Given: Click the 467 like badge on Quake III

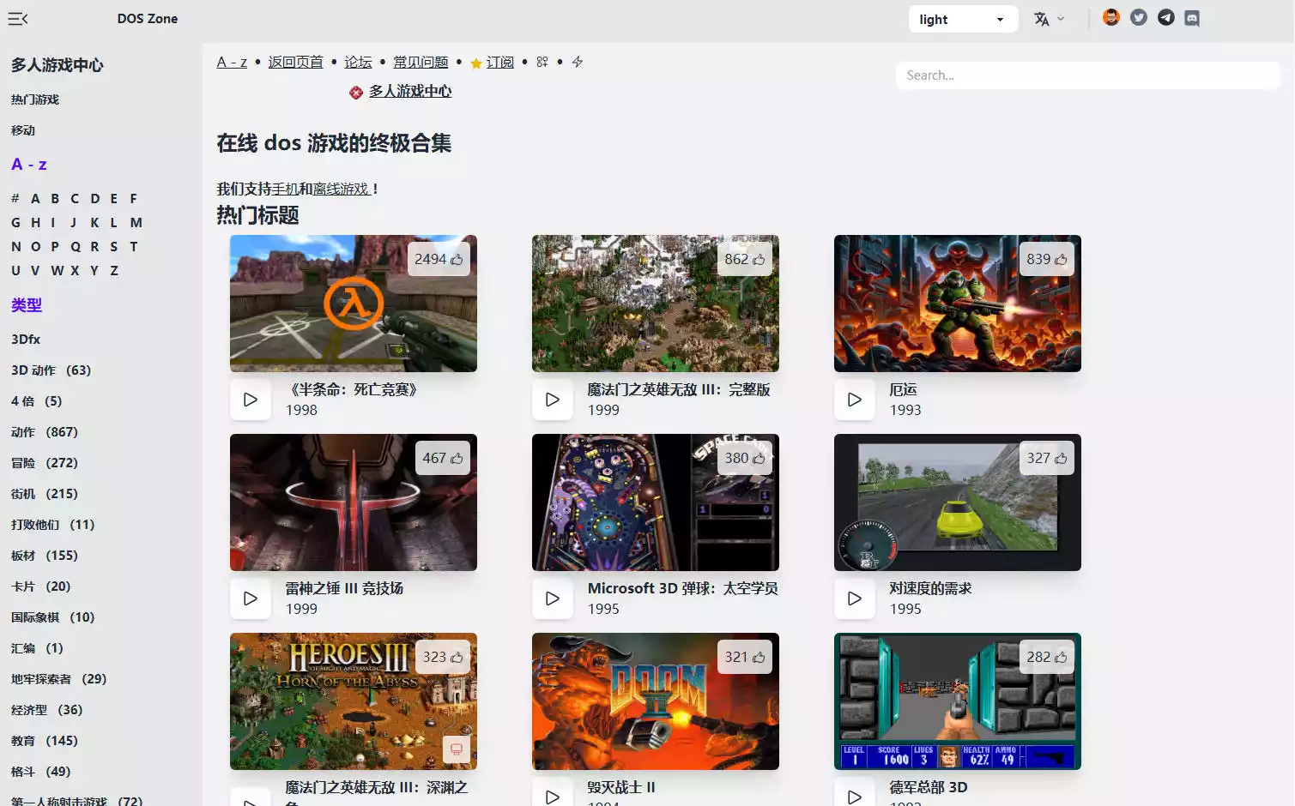Looking at the screenshot, I should pos(443,458).
